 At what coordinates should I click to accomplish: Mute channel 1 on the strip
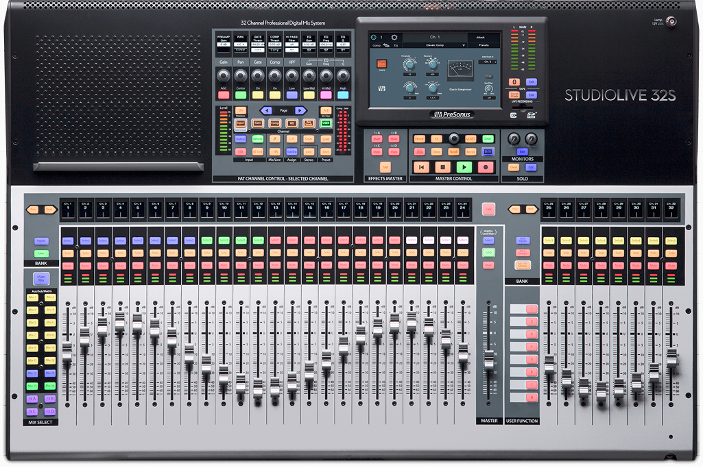(x=67, y=265)
